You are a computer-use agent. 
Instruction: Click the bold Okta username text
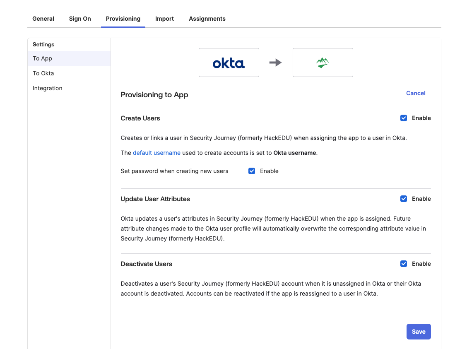295,153
